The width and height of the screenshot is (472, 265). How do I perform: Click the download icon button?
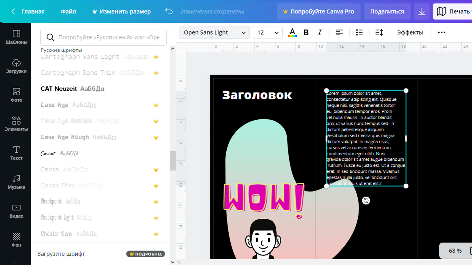422,11
